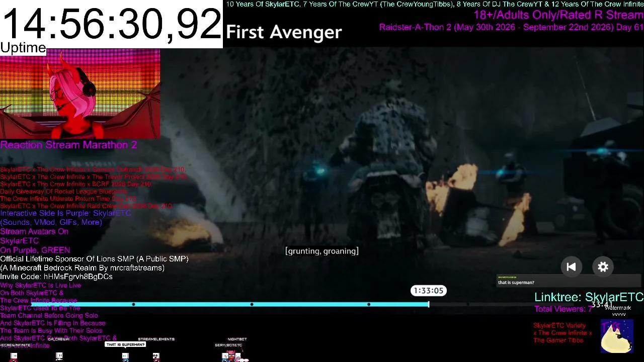The image size is (644, 362).
Task: Click the Raidster-A-Thon 2 date line
Action: pyautogui.click(x=511, y=27)
